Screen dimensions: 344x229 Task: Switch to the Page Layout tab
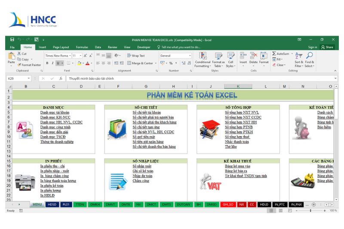pos(61,47)
